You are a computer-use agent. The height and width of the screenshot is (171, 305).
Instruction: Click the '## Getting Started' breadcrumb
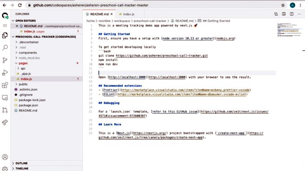(x=216, y=21)
